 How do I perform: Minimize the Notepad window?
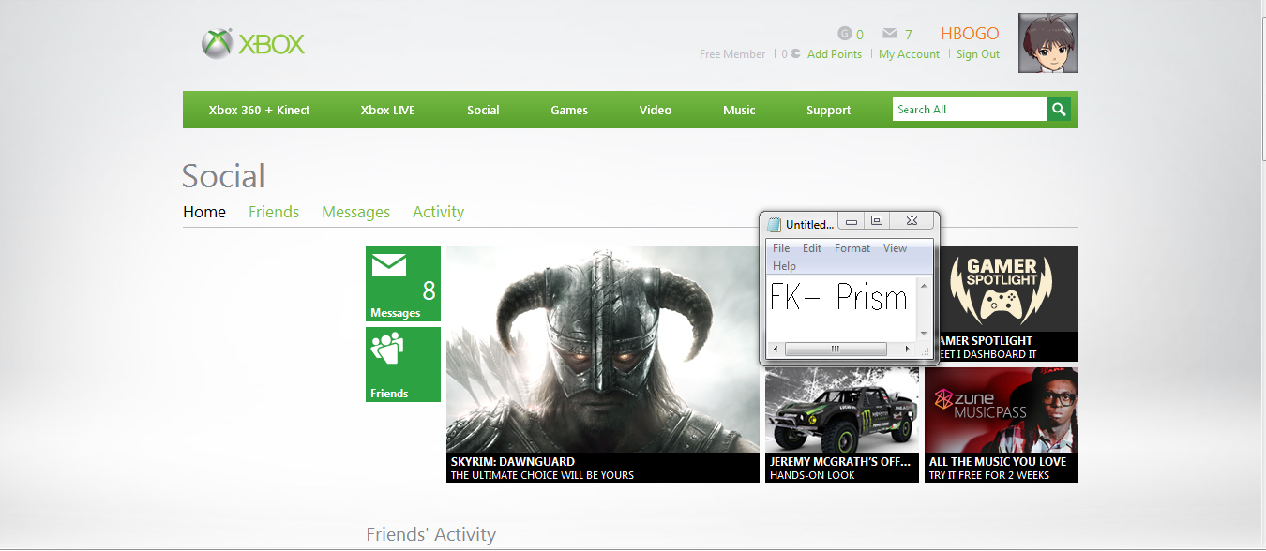click(852, 222)
